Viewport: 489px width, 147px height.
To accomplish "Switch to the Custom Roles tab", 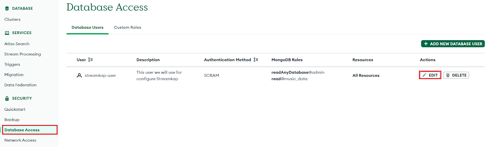I will click(x=127, y=27).
